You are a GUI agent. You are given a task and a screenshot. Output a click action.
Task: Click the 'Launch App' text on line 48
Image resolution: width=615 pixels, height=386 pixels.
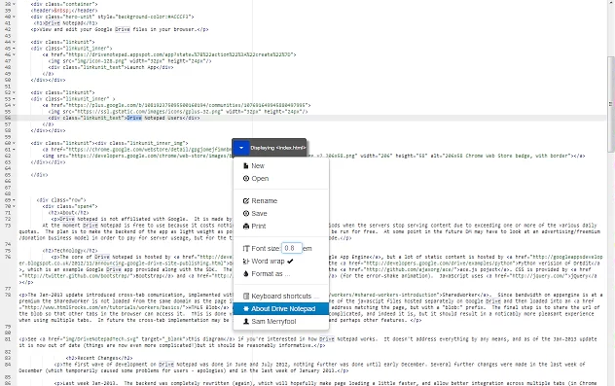tap(143, 67)
